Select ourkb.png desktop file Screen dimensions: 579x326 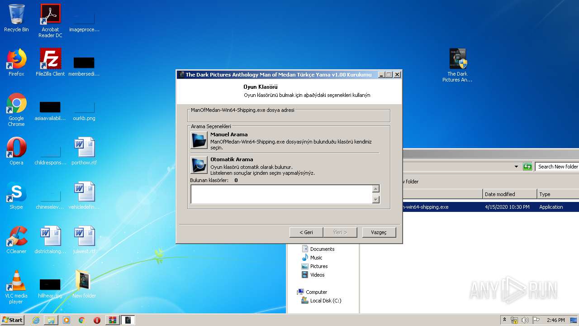[x=84, y=110]
